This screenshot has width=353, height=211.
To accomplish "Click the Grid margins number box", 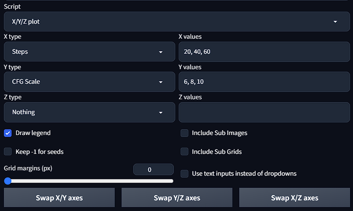I will click(x=153, y=169).
